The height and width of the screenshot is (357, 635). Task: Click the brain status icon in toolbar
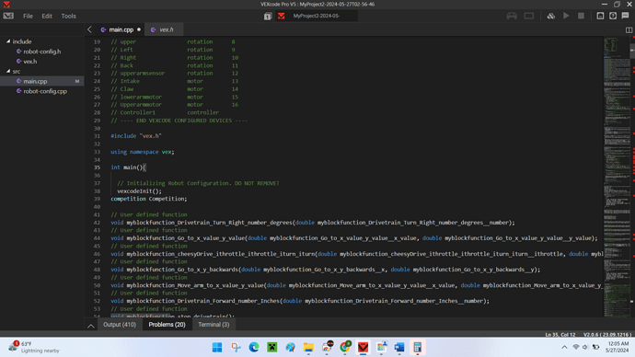[529, 17]
